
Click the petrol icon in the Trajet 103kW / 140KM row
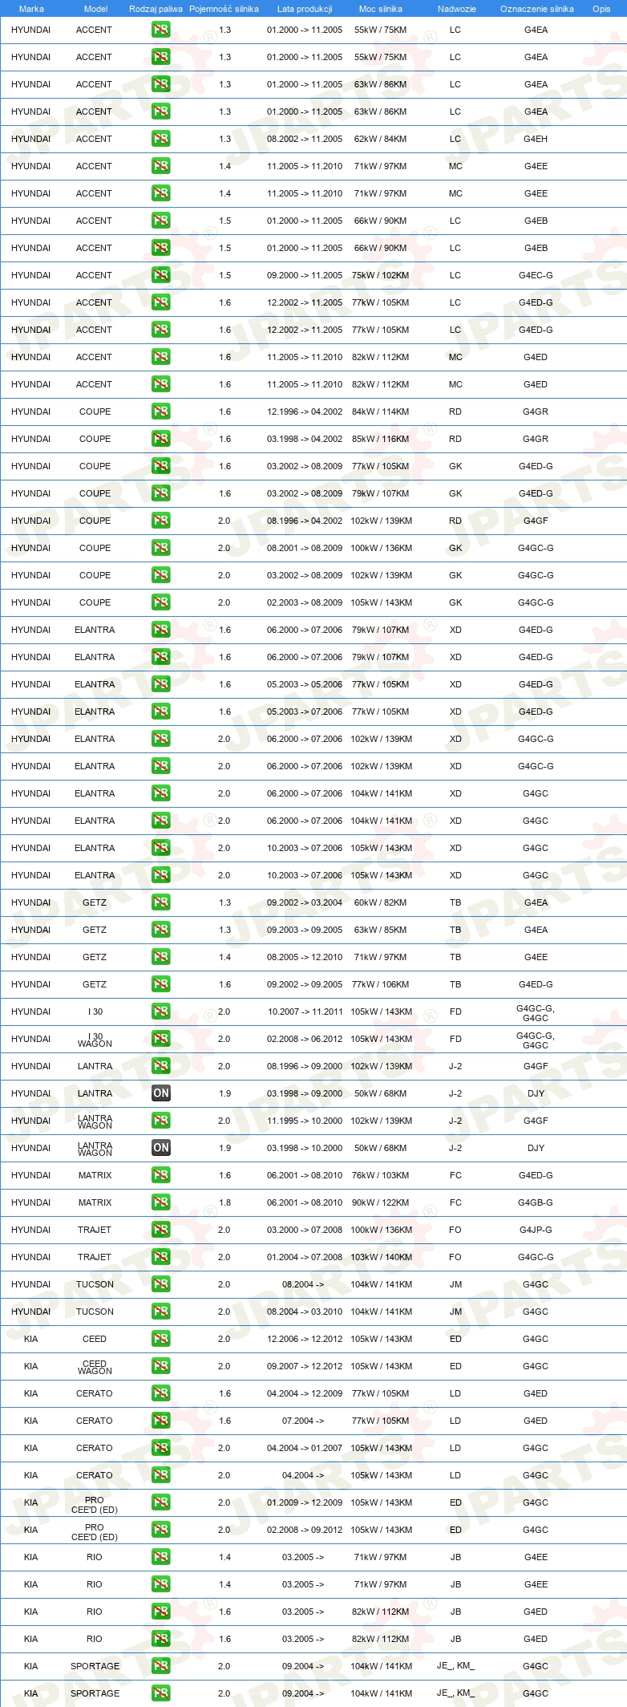(x=160, y=1257)
